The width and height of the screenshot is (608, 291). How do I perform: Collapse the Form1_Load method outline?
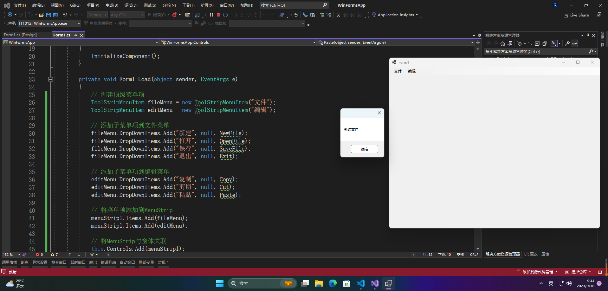(x=50, y=79)
